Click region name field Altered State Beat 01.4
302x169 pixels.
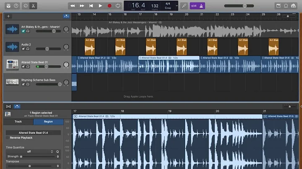coord(33,133)
